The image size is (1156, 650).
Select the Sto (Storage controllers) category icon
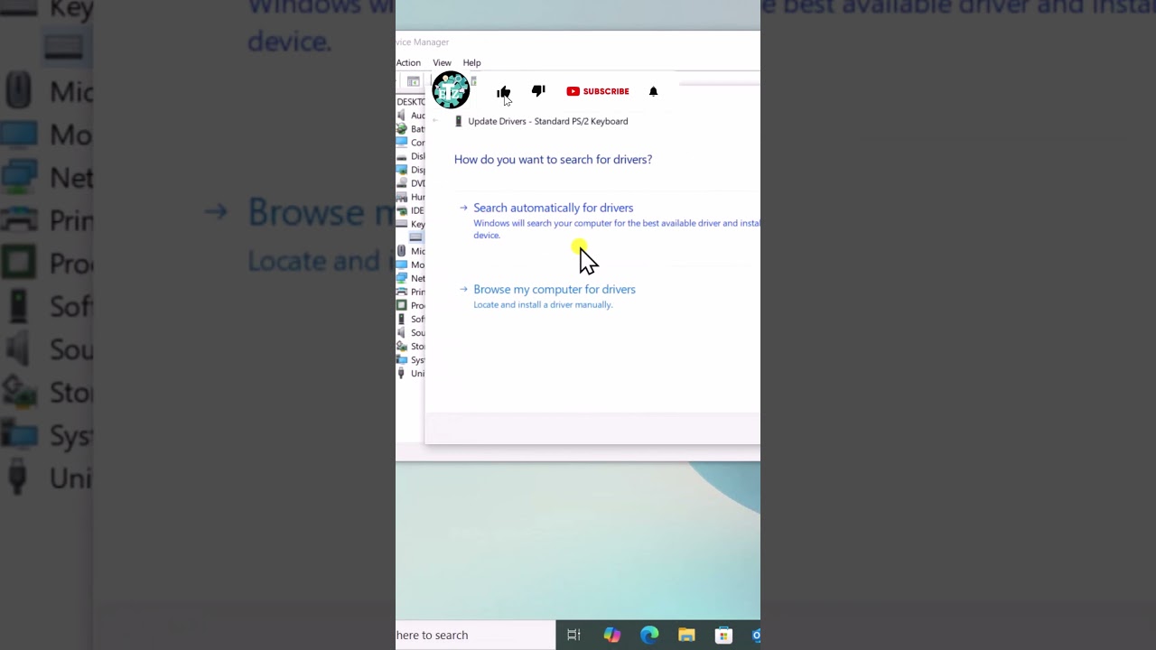click(401, 346)
